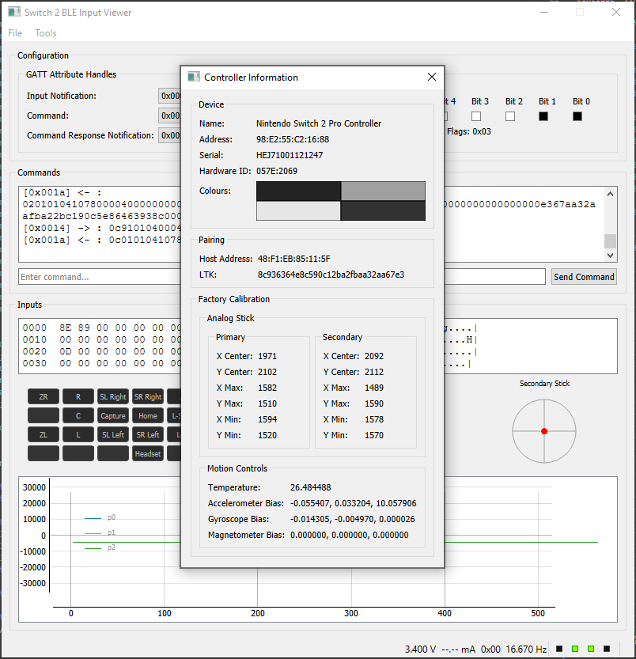Screen dimensions: 636x659
Task: Close the Controller Information dialog
Action: 432,77
